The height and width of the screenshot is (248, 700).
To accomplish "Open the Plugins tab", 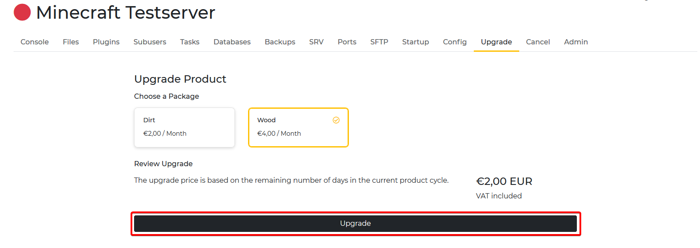I will click(x=106, y=42).
